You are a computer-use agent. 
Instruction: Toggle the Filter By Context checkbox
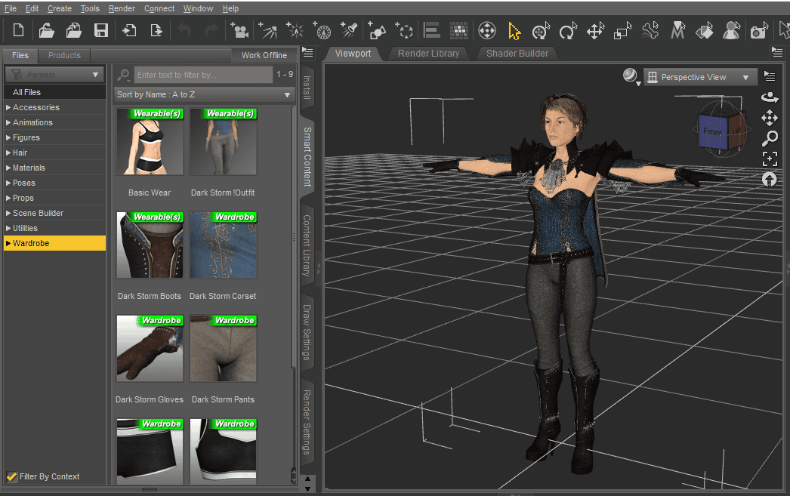click(11, 476)
